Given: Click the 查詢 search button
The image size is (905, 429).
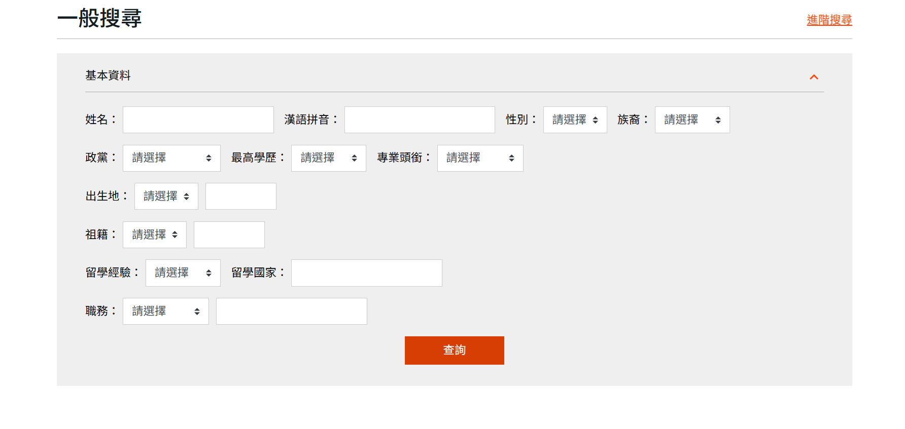Looking at the screenshot, I should 454,350.
